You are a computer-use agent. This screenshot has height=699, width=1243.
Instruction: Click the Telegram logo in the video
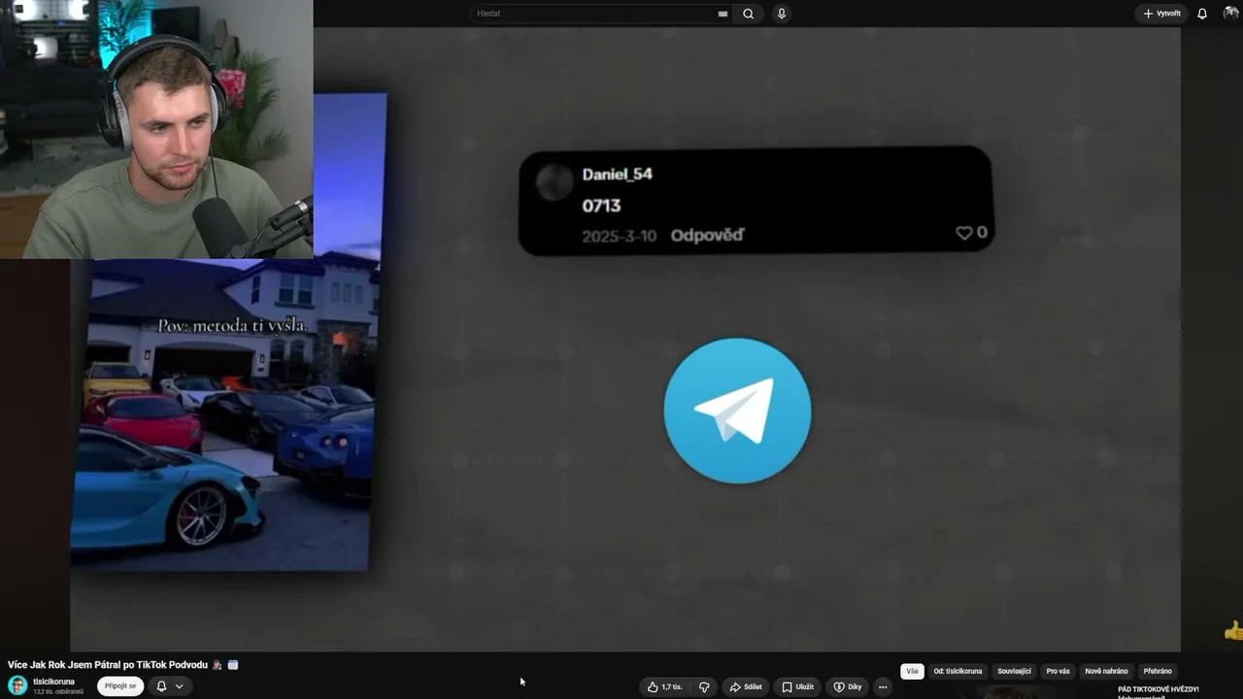tap(737, 411)
